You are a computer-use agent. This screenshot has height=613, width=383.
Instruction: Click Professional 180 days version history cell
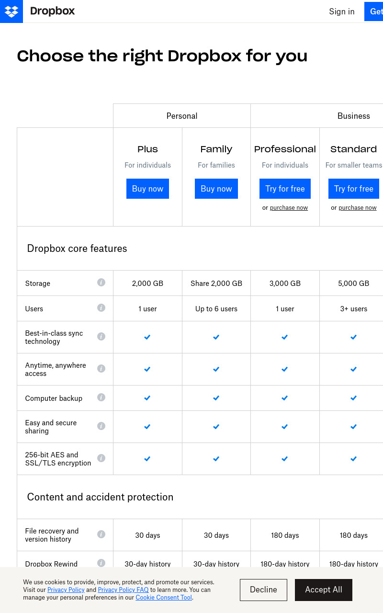pyautogui.click(x=285, y=535)
